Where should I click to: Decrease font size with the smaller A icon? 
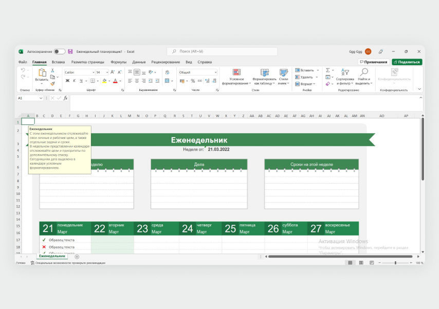pos(120,72)
